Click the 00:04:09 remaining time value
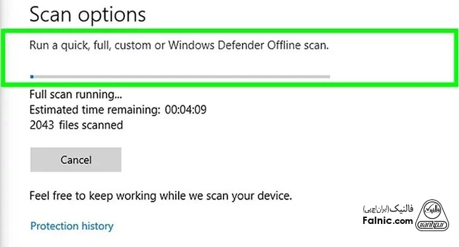The width and height of the screenshot is (459, 247). click(x=186, y=110)
